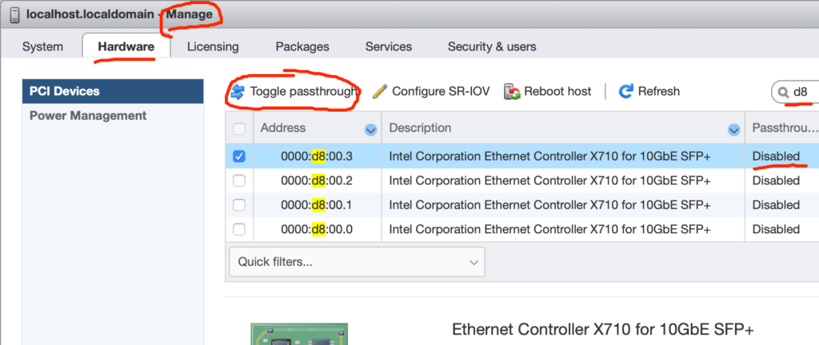The height and width of the screenshot is (345, 819).
Task: Select all devices with header checkbox
Action: click(x=238, y=129)
